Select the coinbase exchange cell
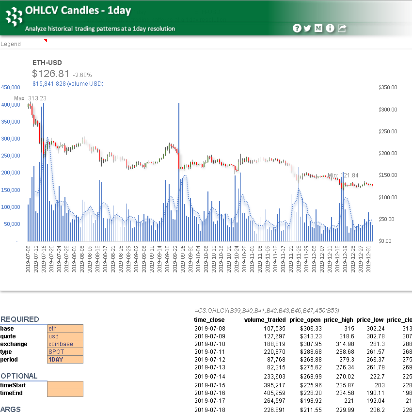This screenshot has width=412, height=412. (65, 344)
